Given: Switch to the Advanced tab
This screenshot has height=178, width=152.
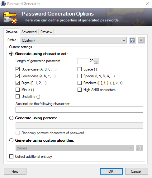Looking at the screenshot, I should coord(29,32).
